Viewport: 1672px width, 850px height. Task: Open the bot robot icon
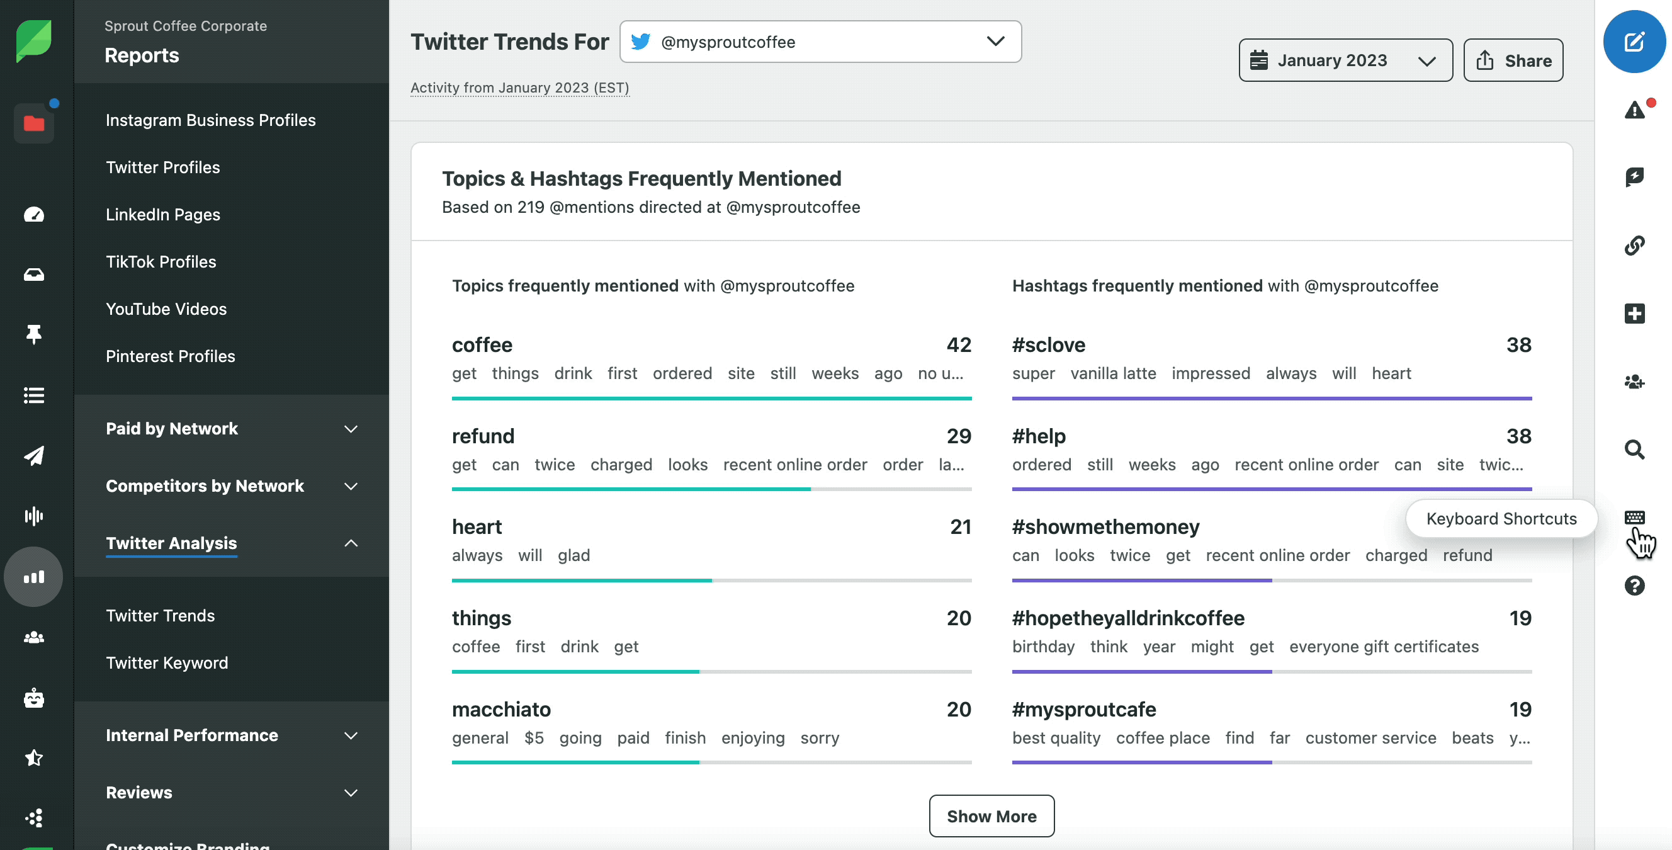point(34,699)
